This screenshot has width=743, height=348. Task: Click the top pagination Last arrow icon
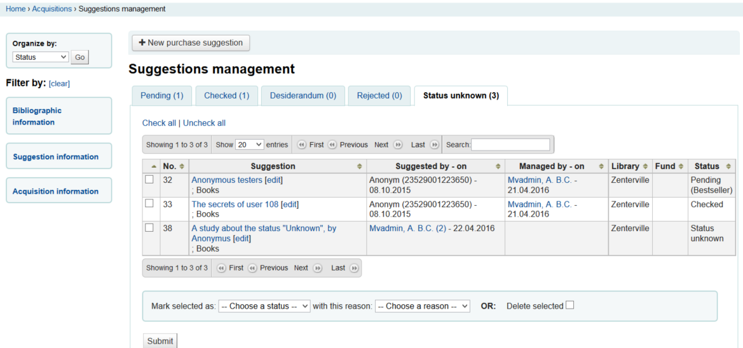pos(435,145)
